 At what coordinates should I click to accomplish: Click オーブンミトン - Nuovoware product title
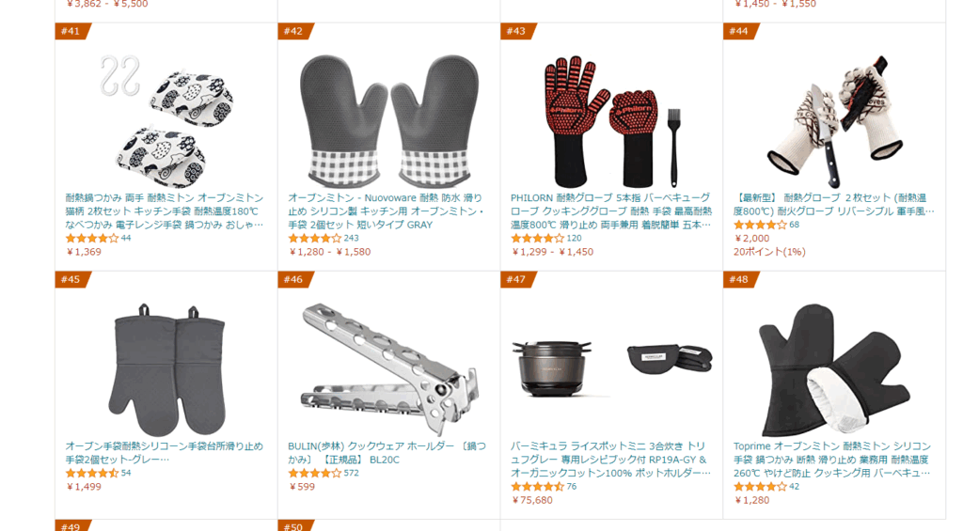point(386,211)
